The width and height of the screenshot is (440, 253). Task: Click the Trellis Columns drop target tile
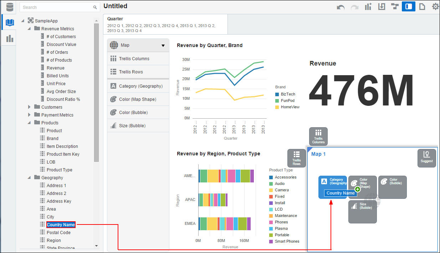tap(318, 136)
